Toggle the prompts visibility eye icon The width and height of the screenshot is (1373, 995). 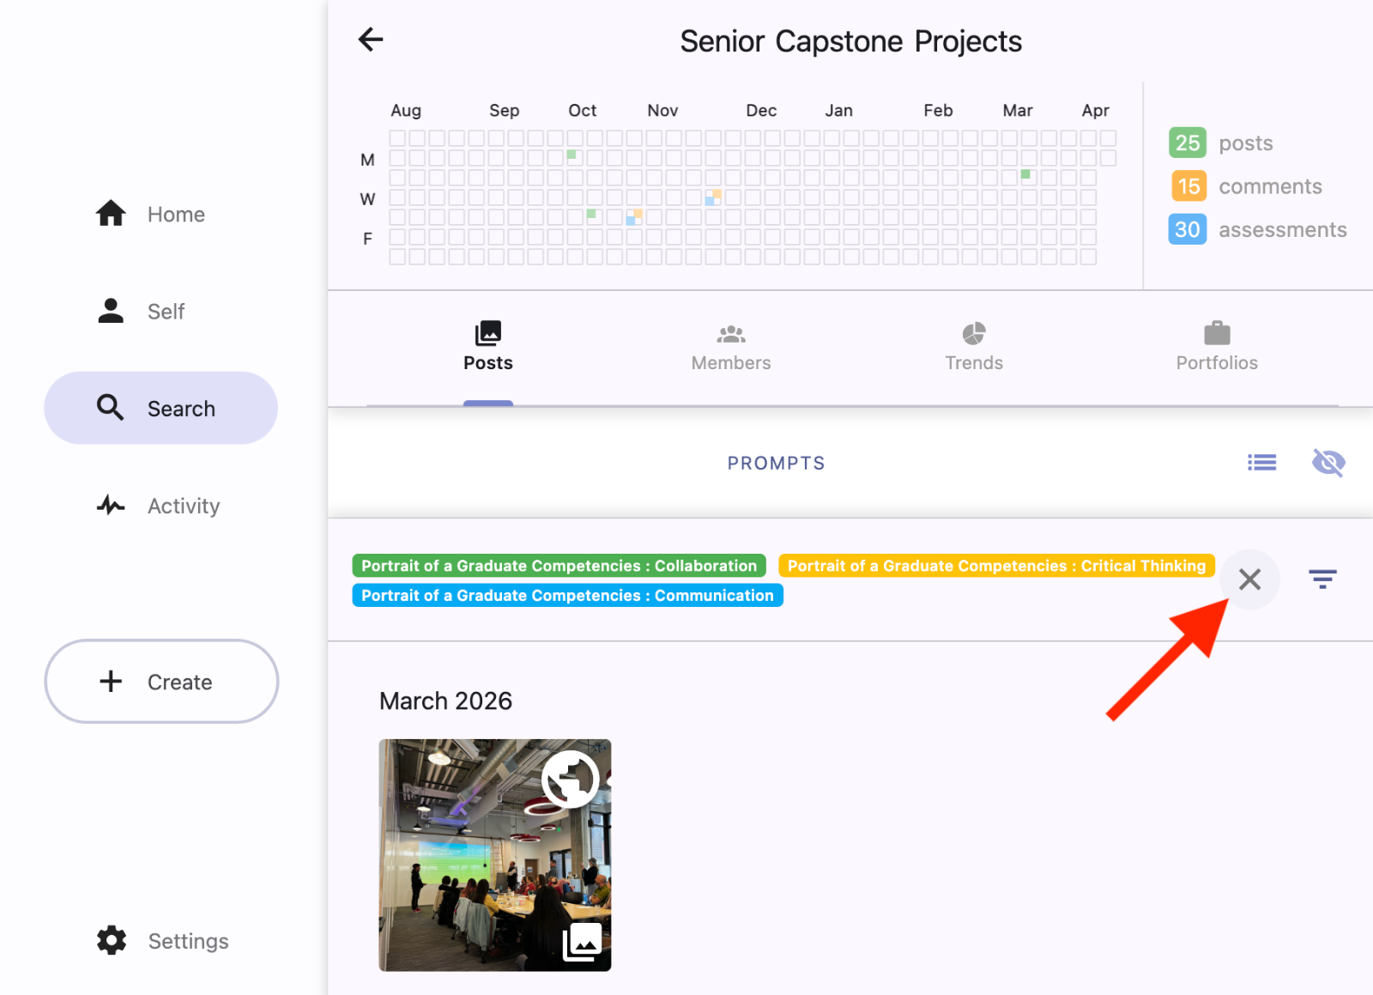point(1328,463)
